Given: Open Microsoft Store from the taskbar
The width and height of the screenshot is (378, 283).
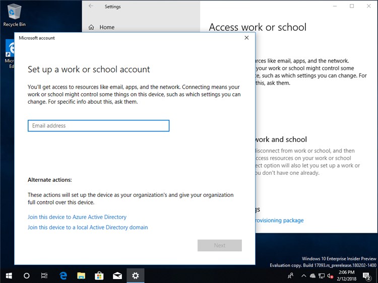Looking at the screenshot, I should (x=99, y=275).
